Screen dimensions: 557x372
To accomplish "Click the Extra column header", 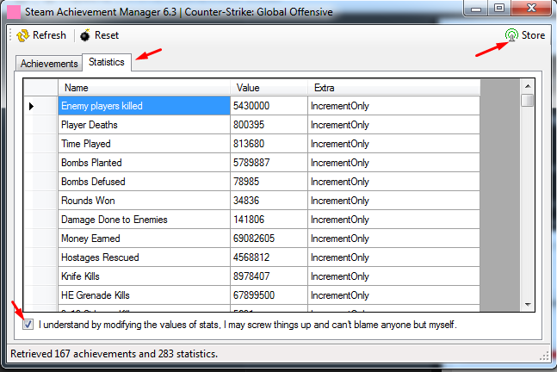I will [x=393, y=88].
